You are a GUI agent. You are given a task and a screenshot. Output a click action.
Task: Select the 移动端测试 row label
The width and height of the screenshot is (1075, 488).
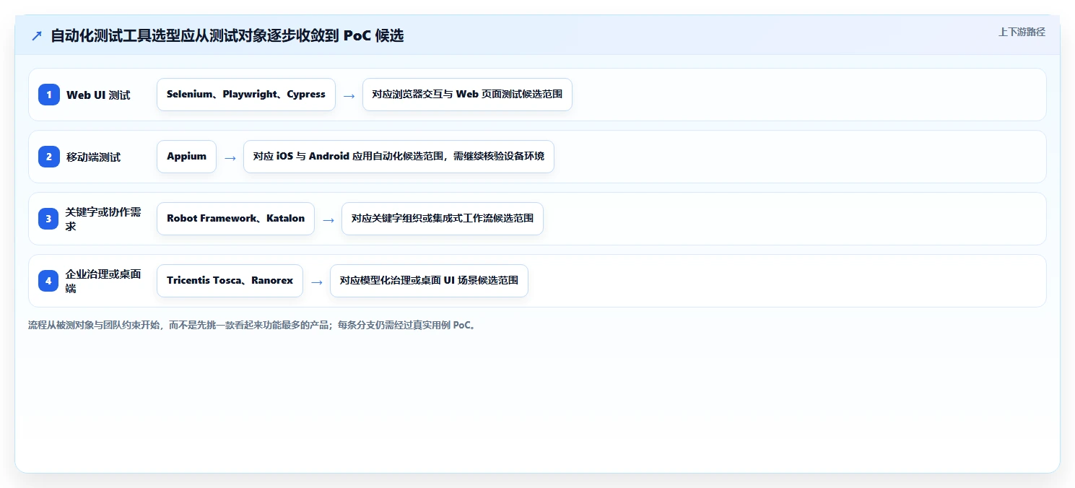[93, 157]
